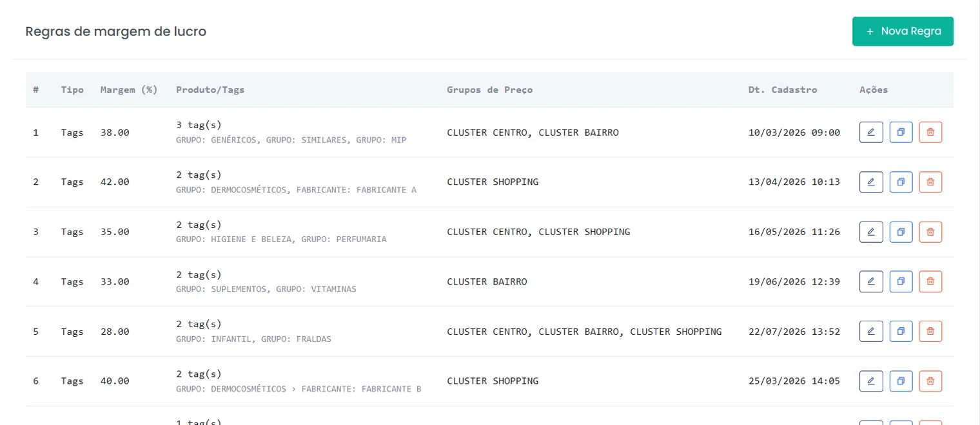The width and height of the screenshot is (980, 425).
Task: Delete rule 1 for CLUSTER CENTRO, CLUSTER BAIRRO
Action: click(930, 132)
